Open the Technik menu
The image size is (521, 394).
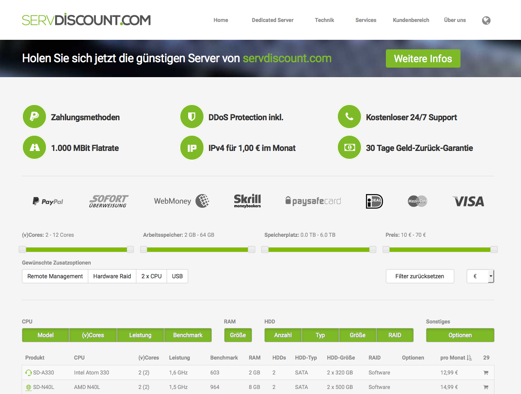tap(325, 20)
